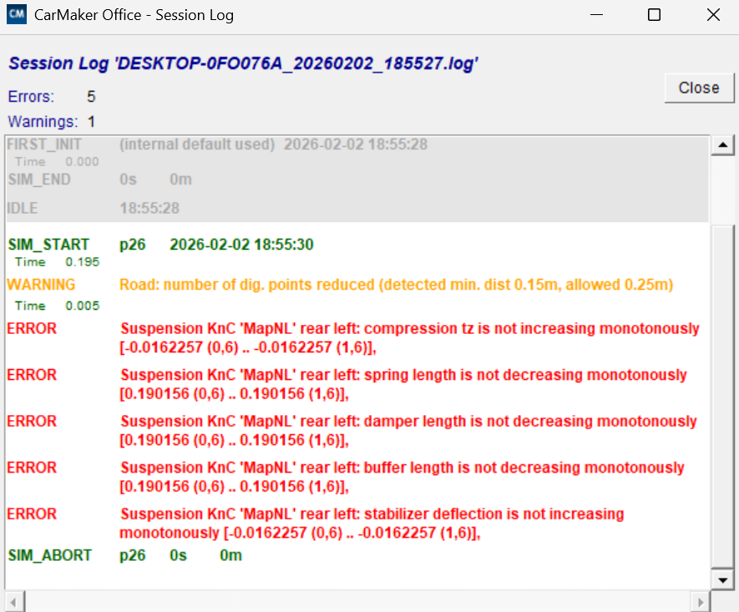Click the horizontal scrollbar left arrow
739x612 pixels.
(x=14, y=601)
